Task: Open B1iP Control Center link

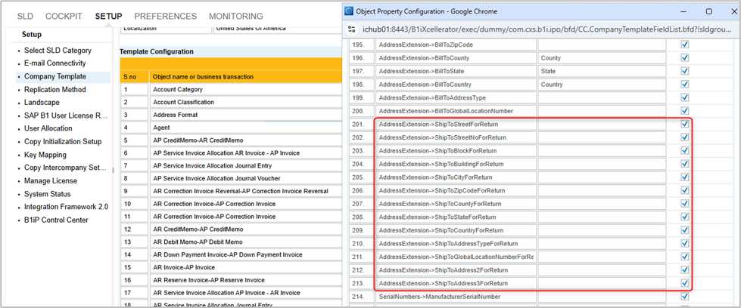Action: pyautogui.click(x=56, y=220)
